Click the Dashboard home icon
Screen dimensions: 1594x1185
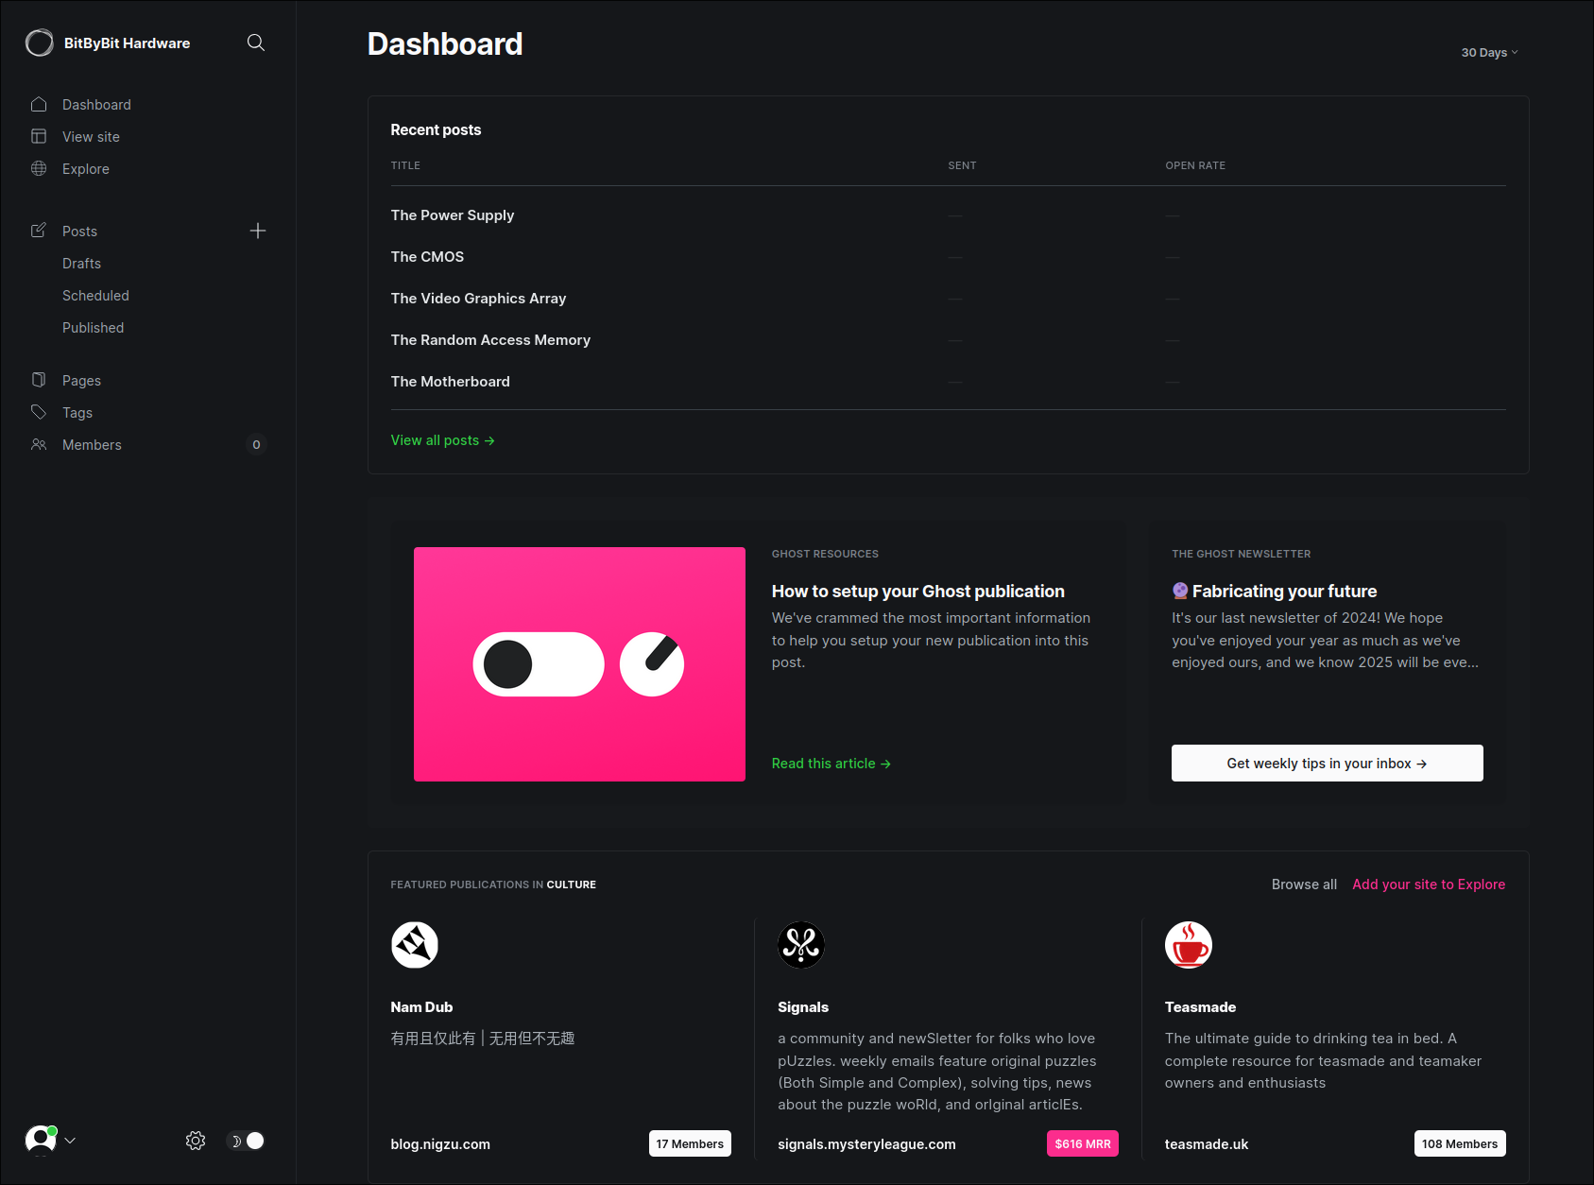[x=39, y=104]
